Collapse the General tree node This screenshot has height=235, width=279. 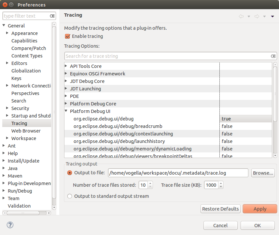[x=4, y=25]
